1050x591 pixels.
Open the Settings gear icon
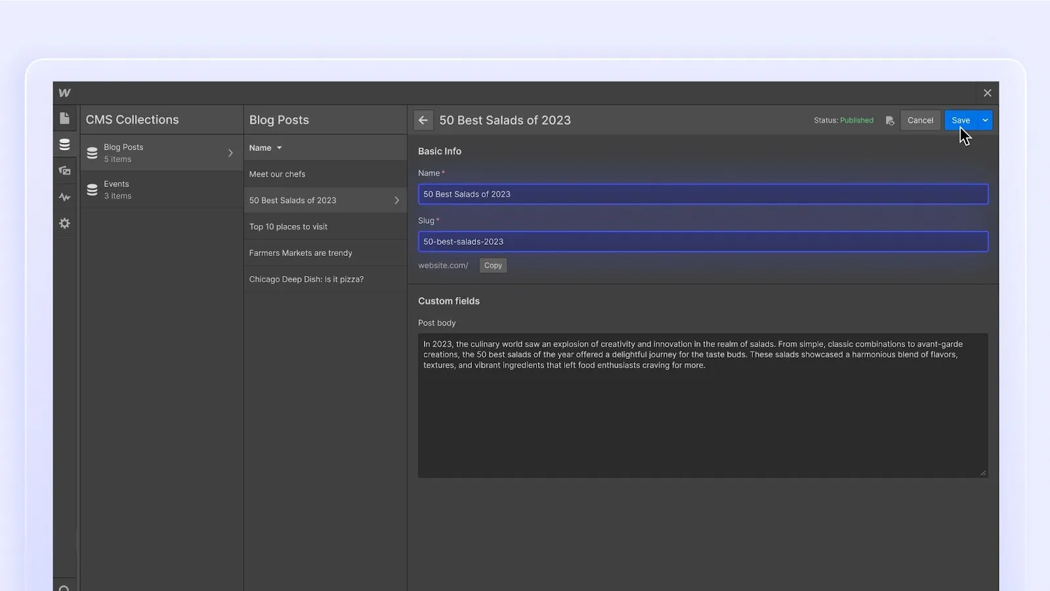click(64, 223)
